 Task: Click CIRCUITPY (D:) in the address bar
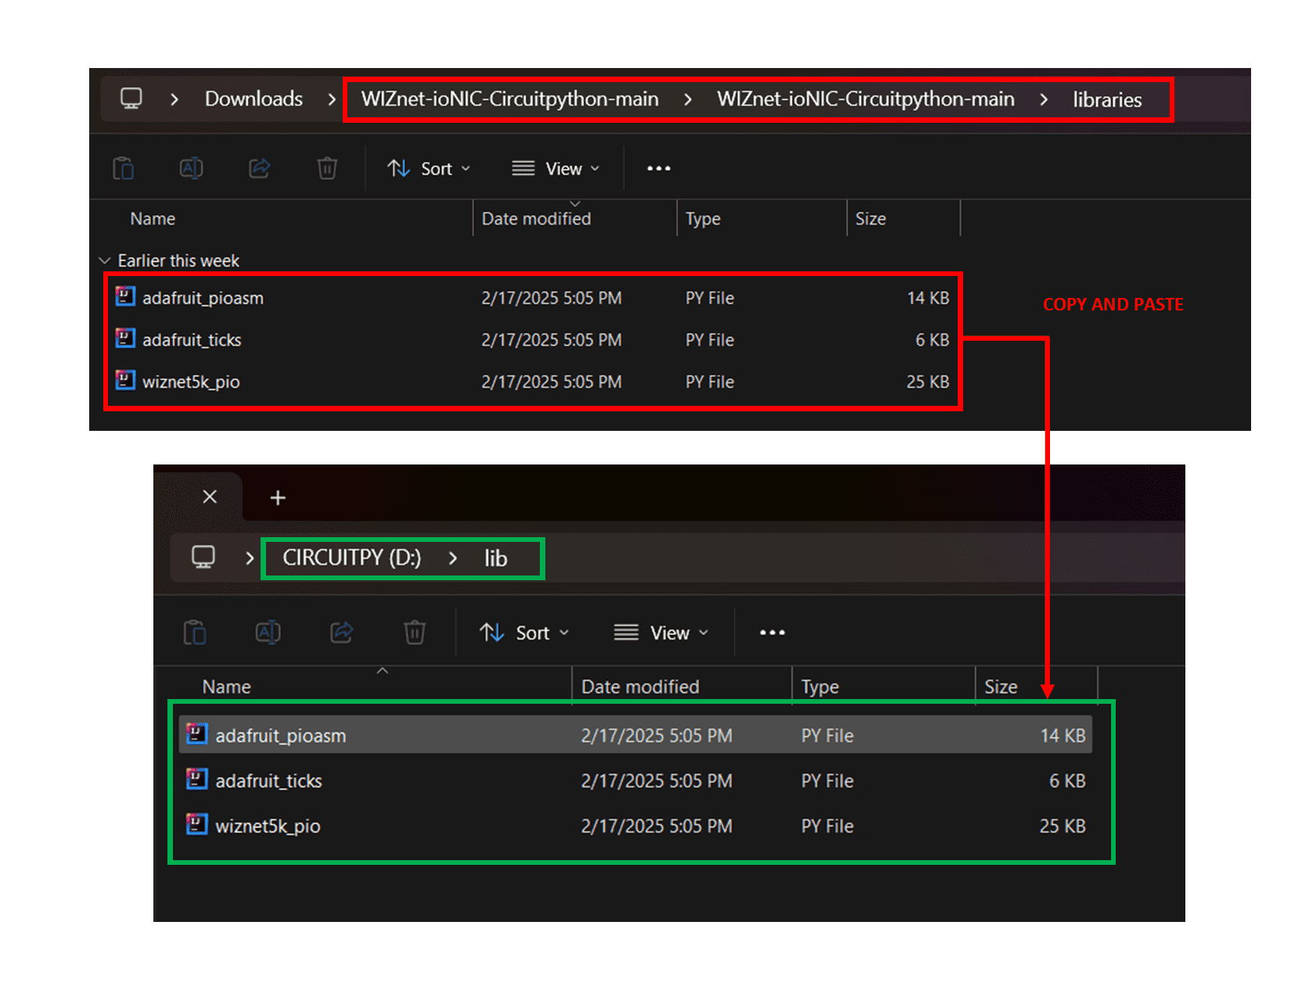click(x=351, y=558)
